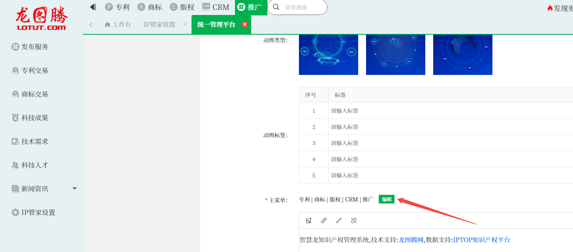Click the image upload icon in the editor
The width and height of the screenshot is (573, 252).
[309, 220]
